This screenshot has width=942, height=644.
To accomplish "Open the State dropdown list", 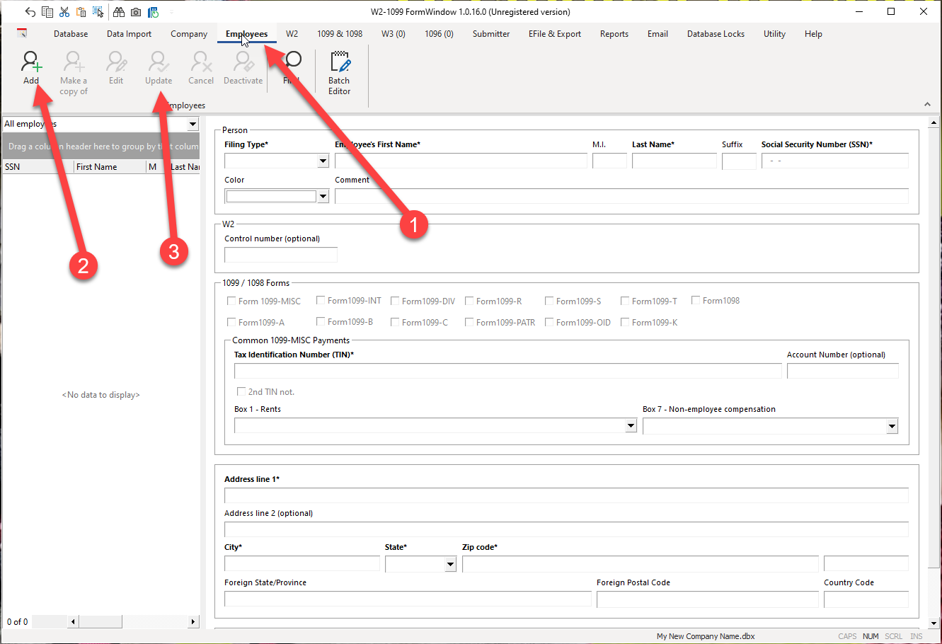I will 450,564.
